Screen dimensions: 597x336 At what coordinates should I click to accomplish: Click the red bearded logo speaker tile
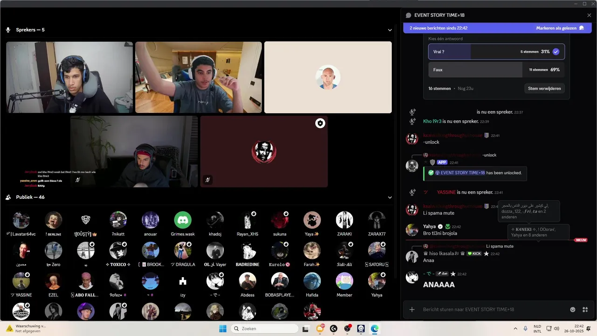(x=264, y=152)
